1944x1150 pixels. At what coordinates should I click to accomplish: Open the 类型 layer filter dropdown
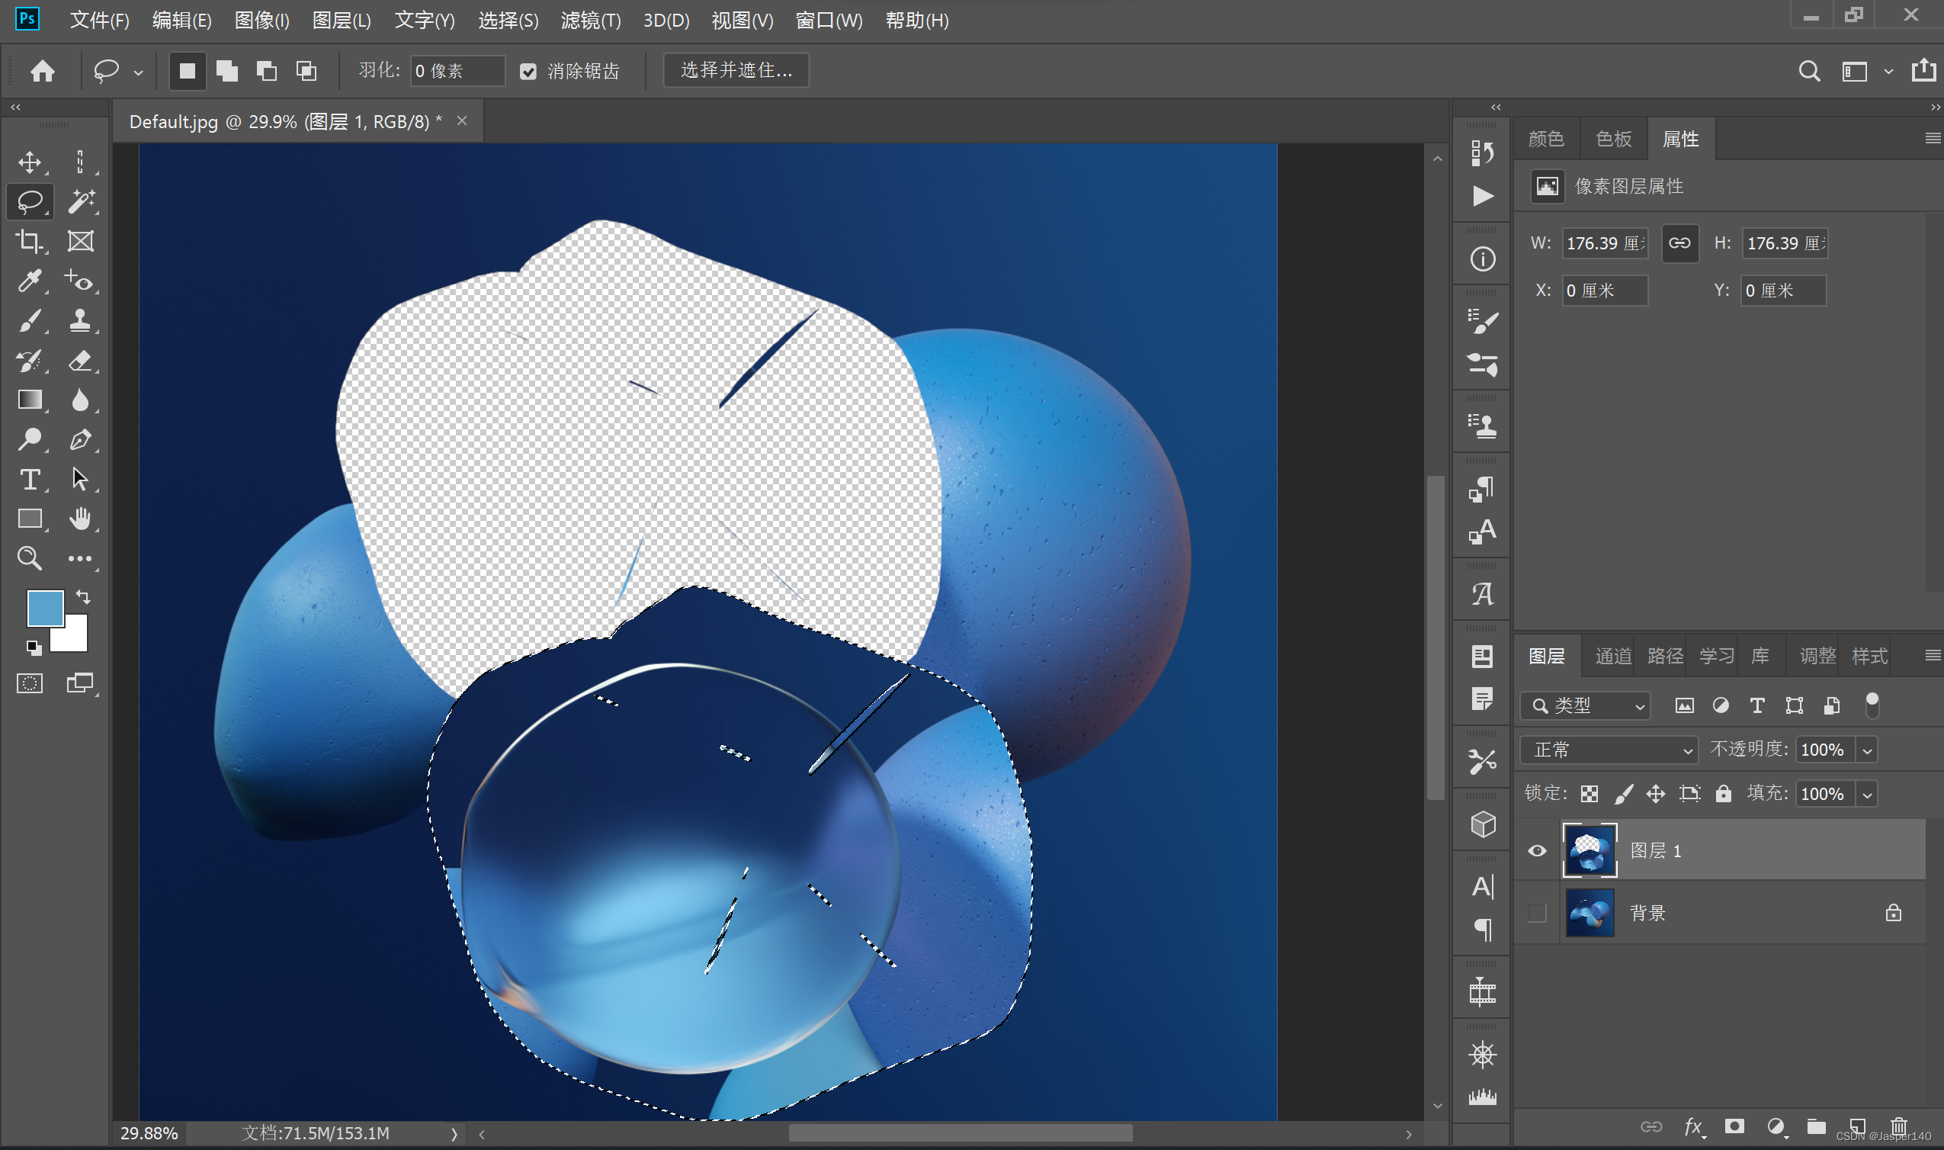(x=1586, y=706)
